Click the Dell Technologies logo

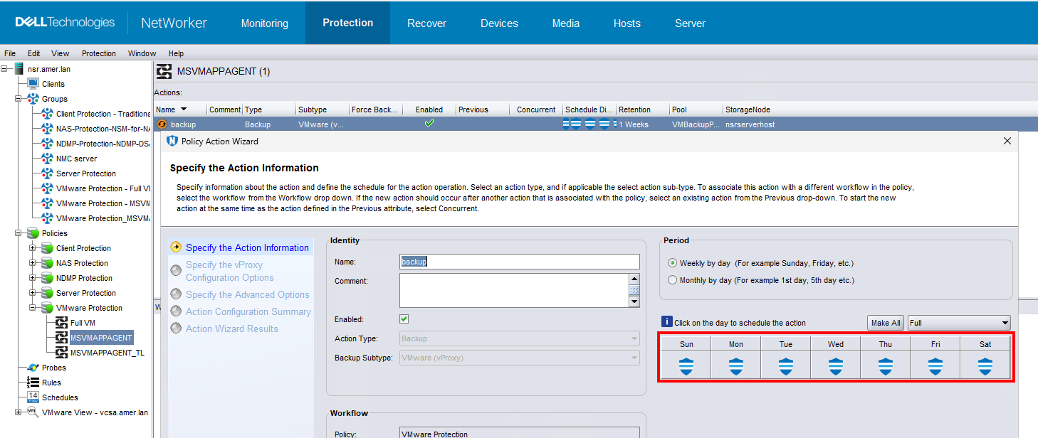[63, 21]
